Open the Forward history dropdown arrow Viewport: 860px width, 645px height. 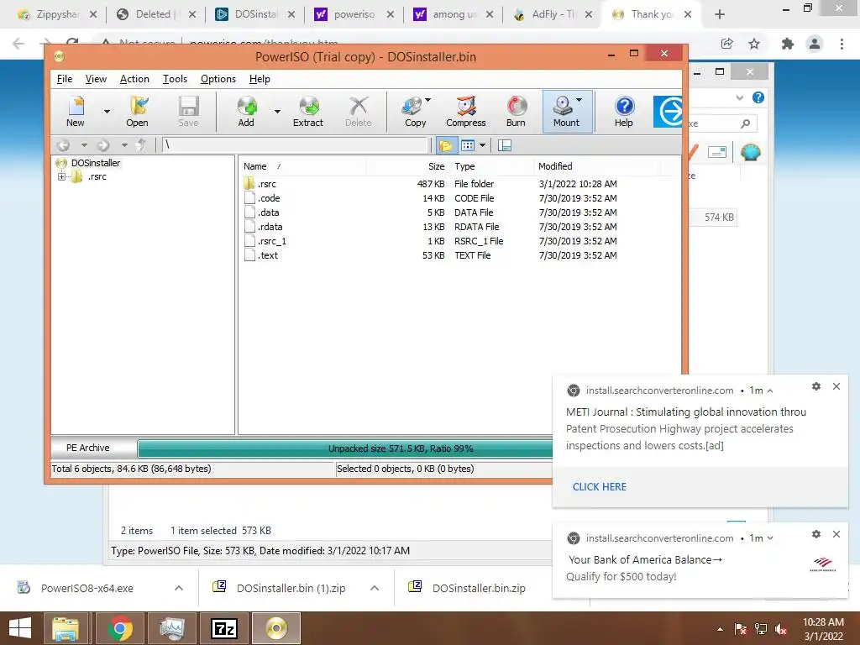point(124,145)
